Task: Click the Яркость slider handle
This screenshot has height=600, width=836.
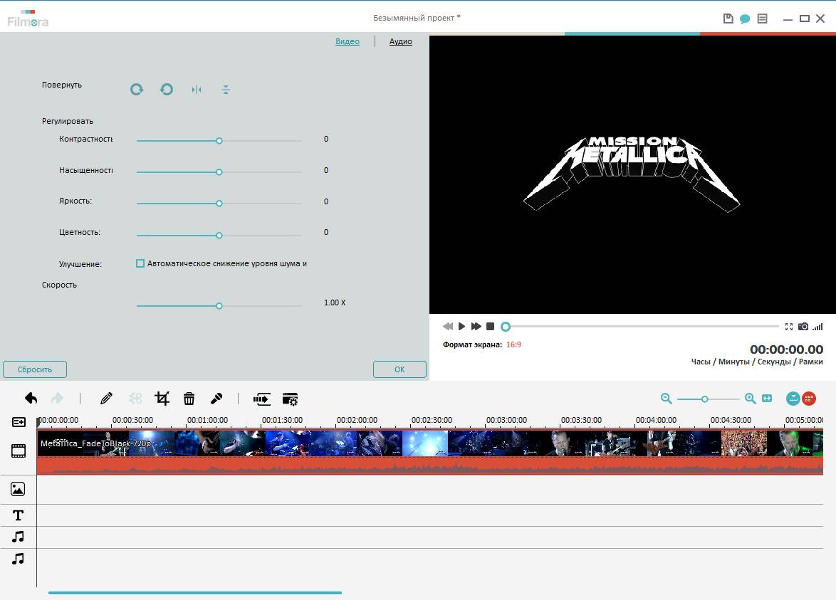Action: click(x=219, y=204)
